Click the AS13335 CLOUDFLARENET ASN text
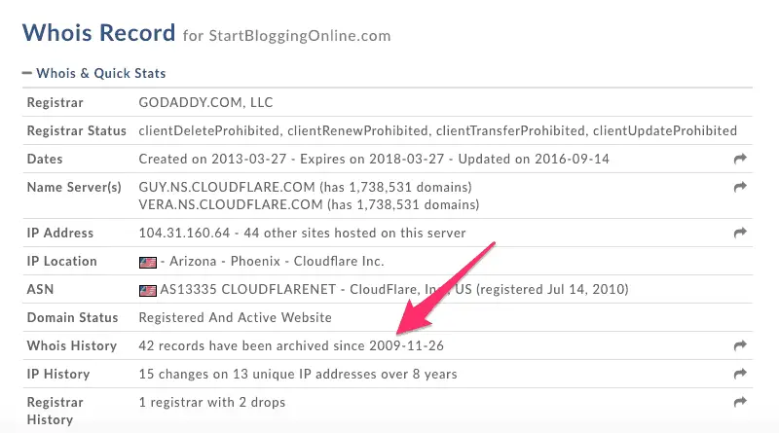Screen dimensions: 779x433 [248, 290]
